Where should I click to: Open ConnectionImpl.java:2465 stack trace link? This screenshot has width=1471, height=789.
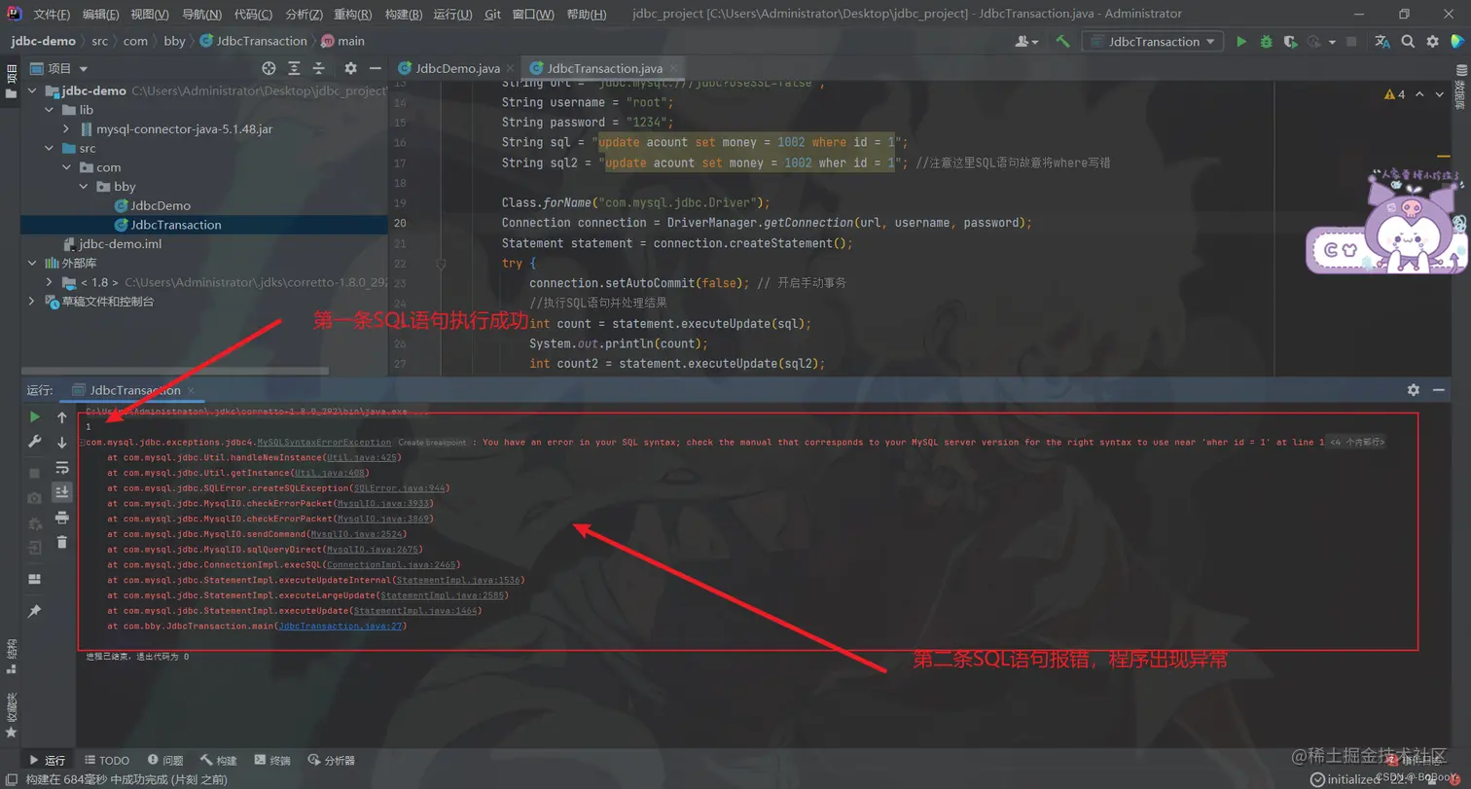pos(392,564)
